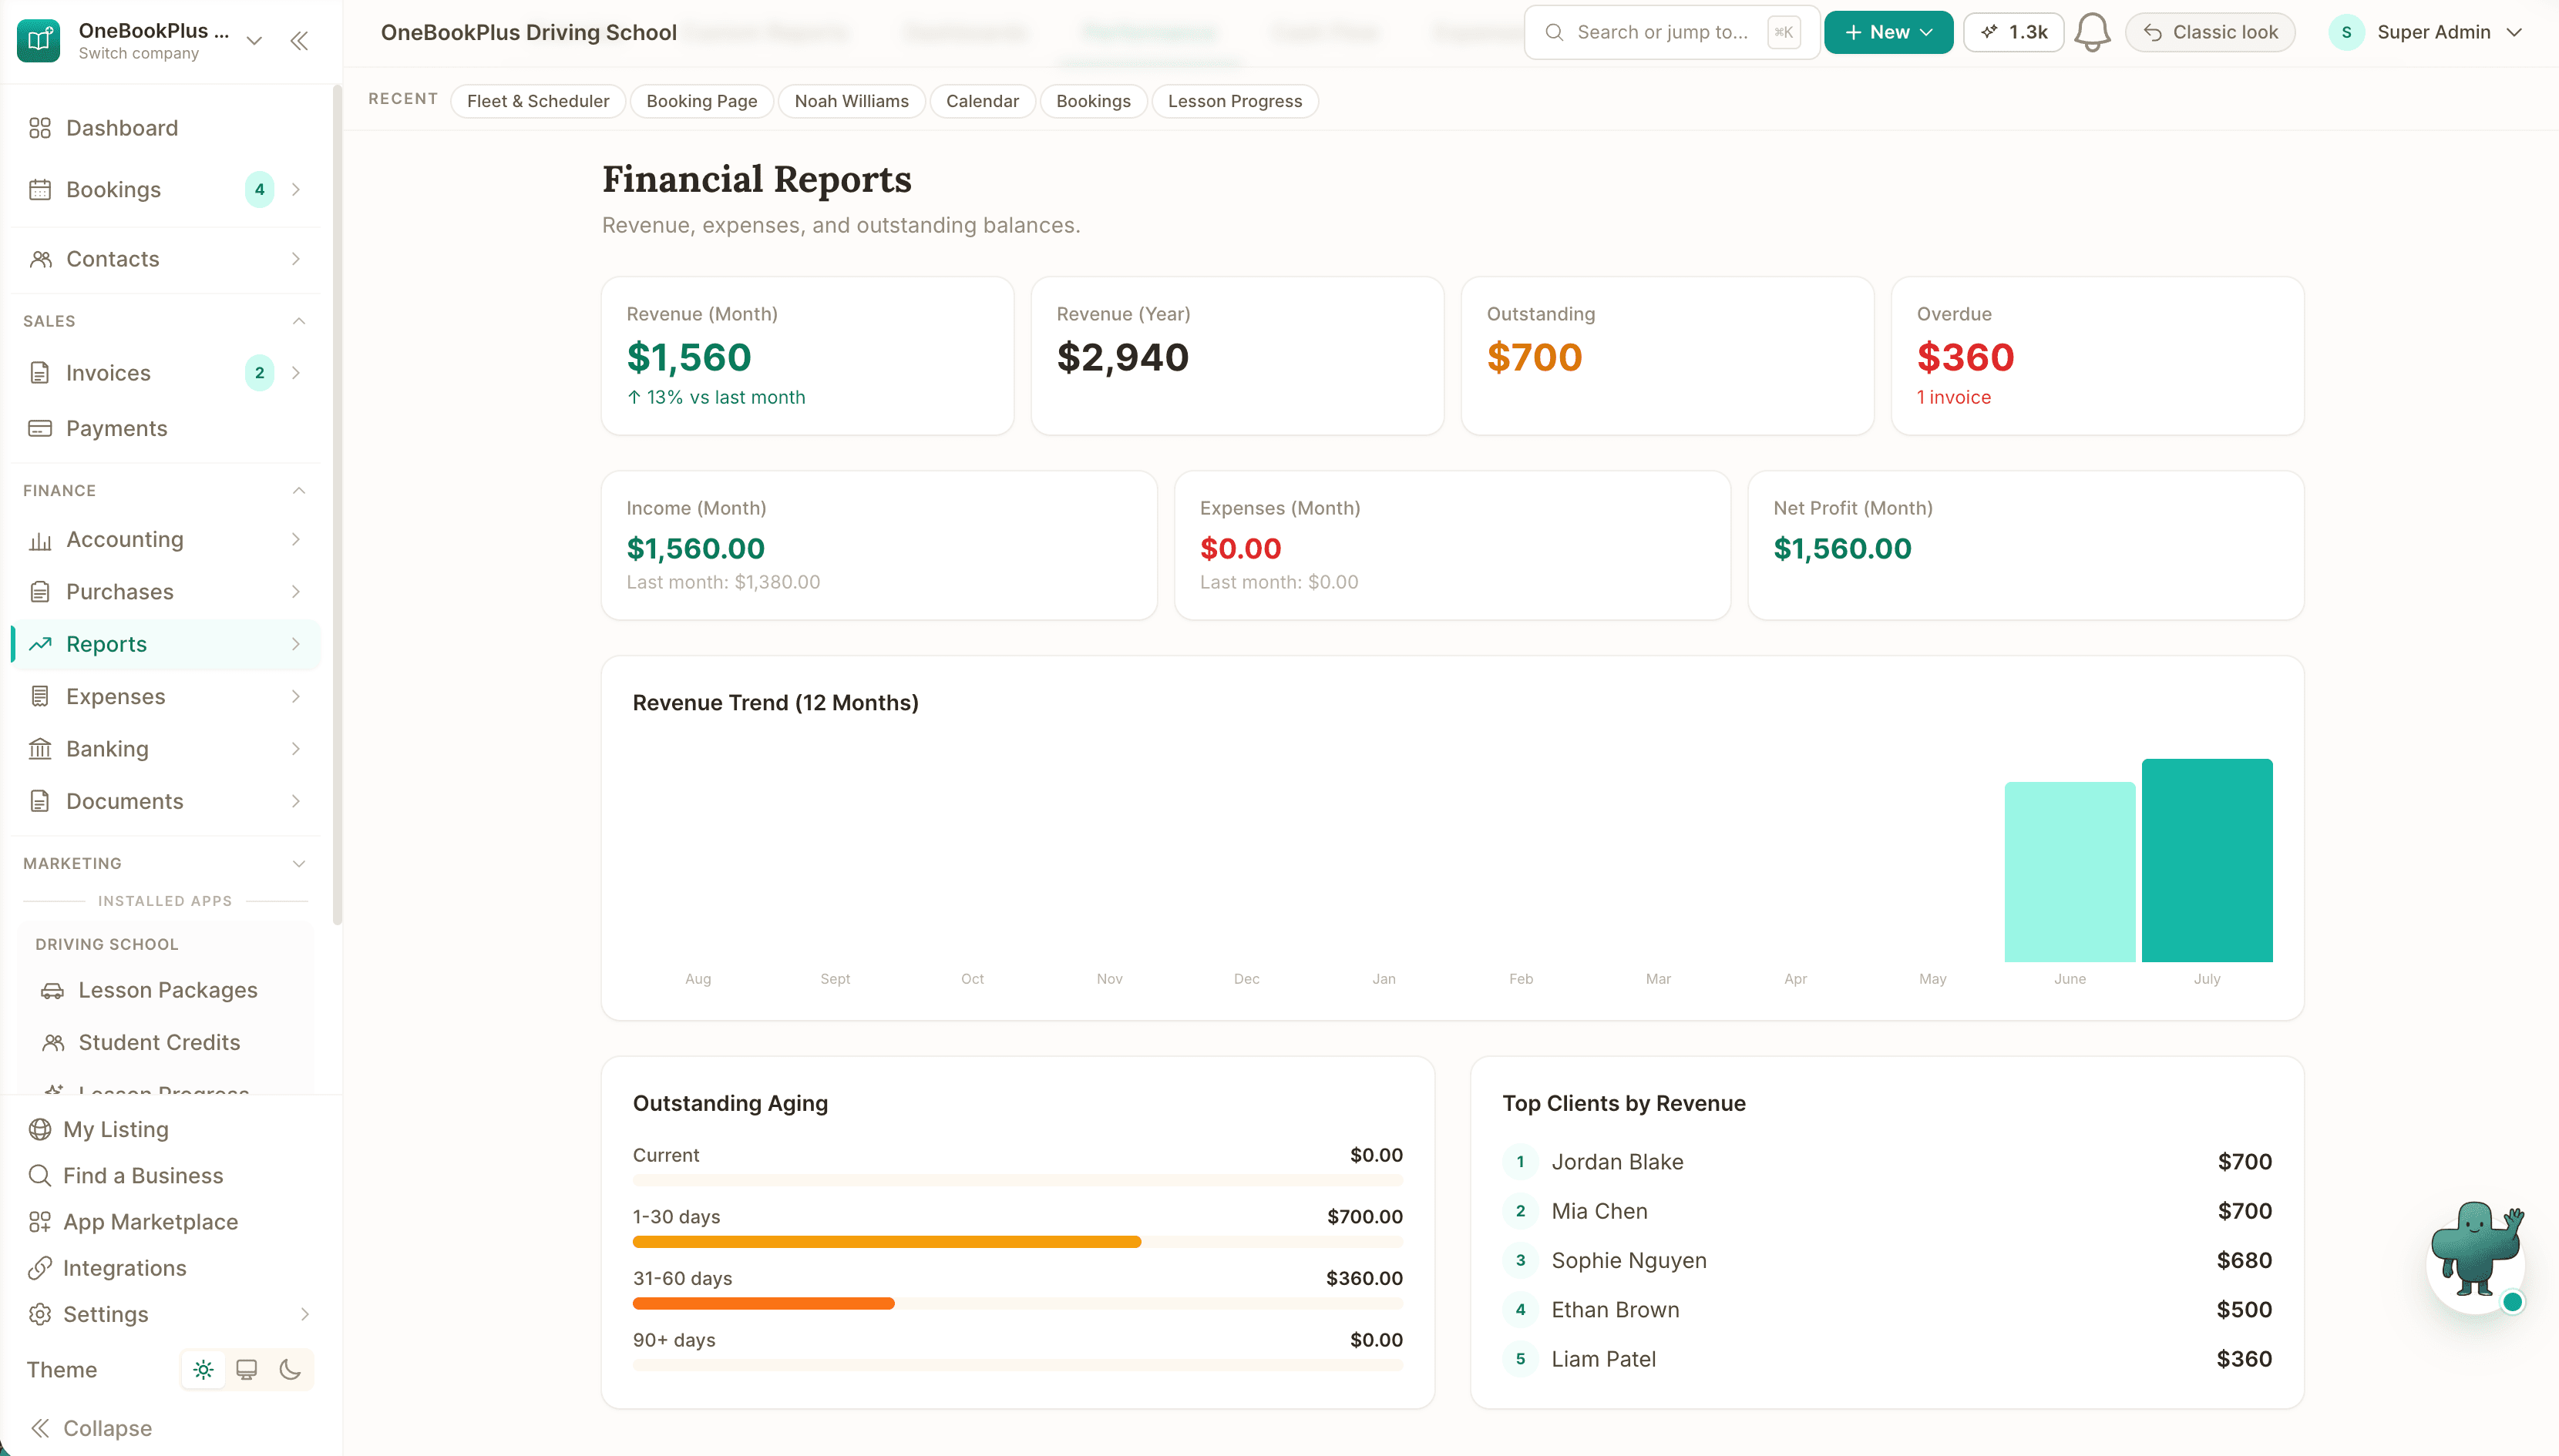Image resolution: width=2559 pixels, height=1456 pixels.
Task: Click the search magnifier icon
Action: [x=1554, y=32]
